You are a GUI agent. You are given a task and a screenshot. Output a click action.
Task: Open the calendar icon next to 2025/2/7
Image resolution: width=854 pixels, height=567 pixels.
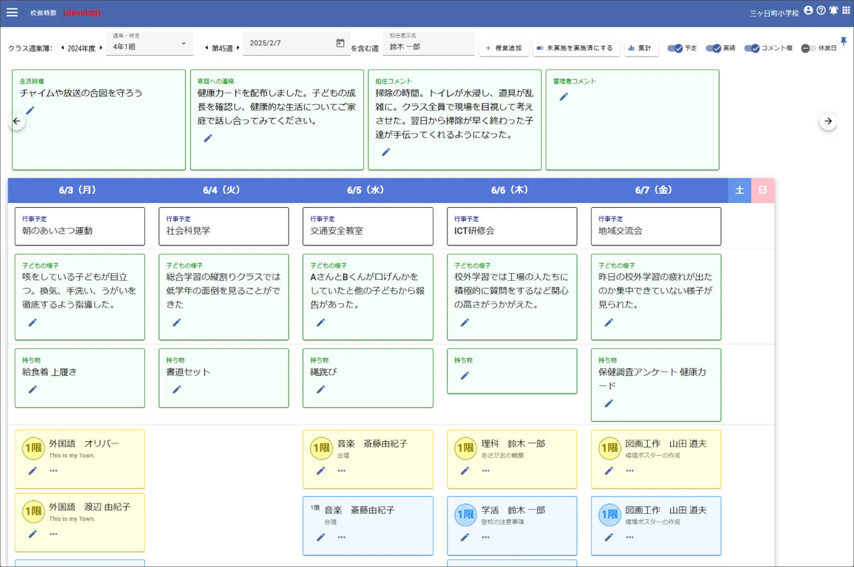(341, 43)
